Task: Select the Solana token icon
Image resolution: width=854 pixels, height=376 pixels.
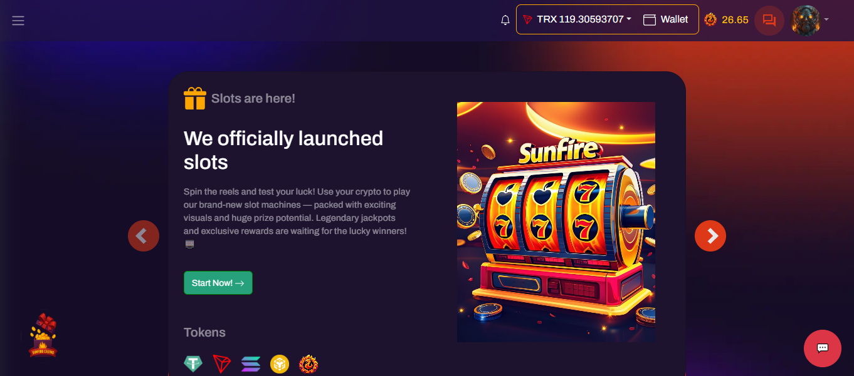Action: [x=251, y=363]
